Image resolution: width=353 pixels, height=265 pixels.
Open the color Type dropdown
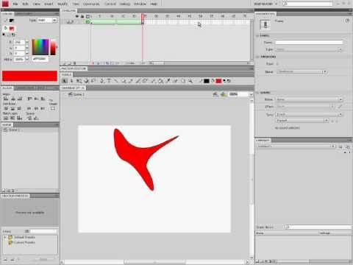click(48, 20)
